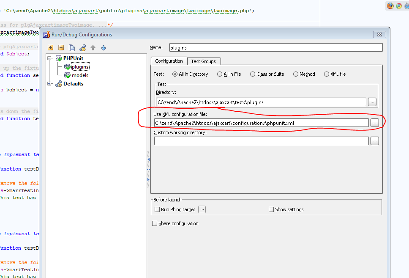Move configuration up arrow
This screenshot has height=278, width=409.
coord(93,47)
